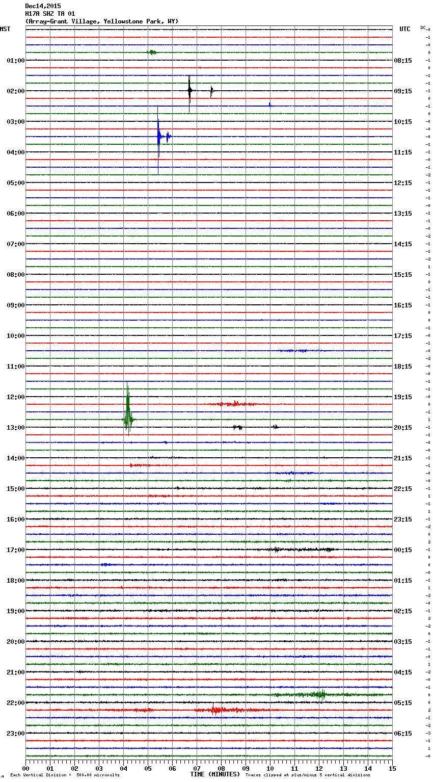The image size is (433, 782).
Task: Click the 15:15 UTC row label
Action: 403,275
